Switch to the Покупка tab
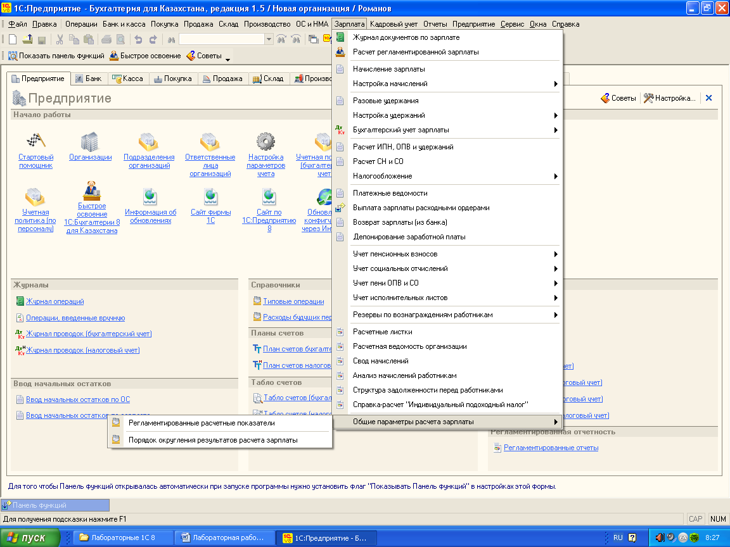This screenshot has height=547, width=730. [173, 79]
